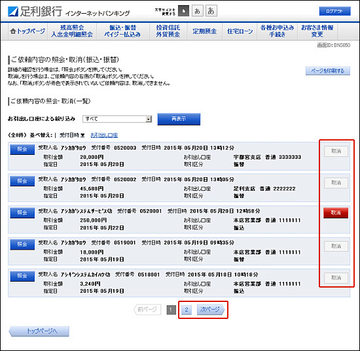Click 照会 for receipt 0520002
Image resolution: width=360 pixels, height=351 pixels.
(22, 181)
